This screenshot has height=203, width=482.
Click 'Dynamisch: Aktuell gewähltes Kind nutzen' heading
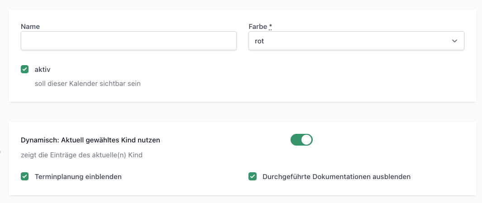tap(91, 140)
